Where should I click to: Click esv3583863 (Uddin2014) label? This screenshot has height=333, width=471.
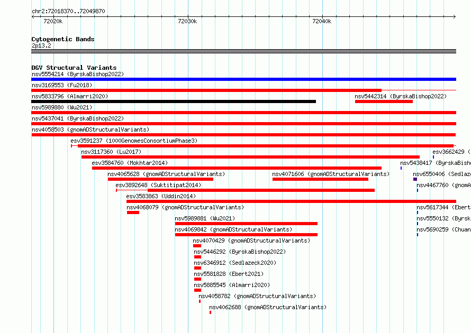click(x=161, y=196)
